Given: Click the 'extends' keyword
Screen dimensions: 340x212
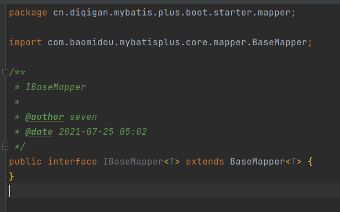Looking at the screenshot, I should pos(205,162).
